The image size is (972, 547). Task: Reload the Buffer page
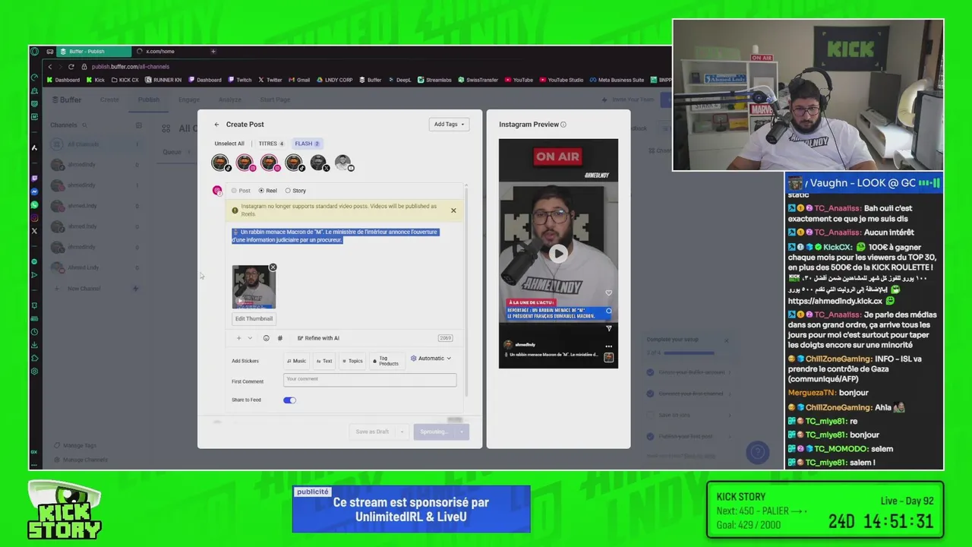click(x=71, y=67)
